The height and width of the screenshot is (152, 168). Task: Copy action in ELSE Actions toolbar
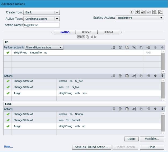pos(127,109)
